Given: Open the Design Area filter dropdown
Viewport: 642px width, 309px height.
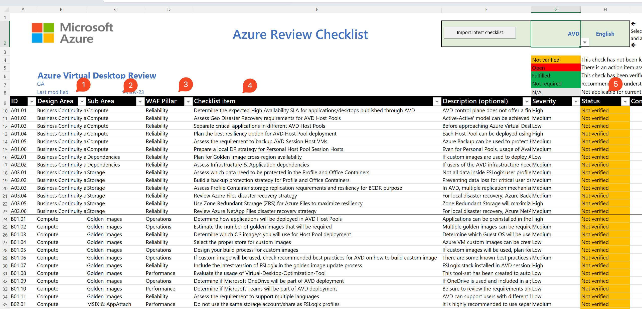Looking at the screenshot, I should tap(82, 102).
